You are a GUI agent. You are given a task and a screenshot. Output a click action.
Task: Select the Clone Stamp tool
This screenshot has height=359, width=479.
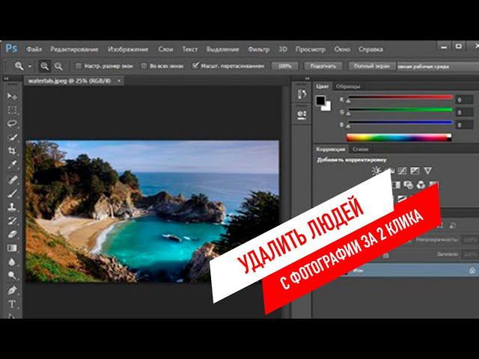12,206
